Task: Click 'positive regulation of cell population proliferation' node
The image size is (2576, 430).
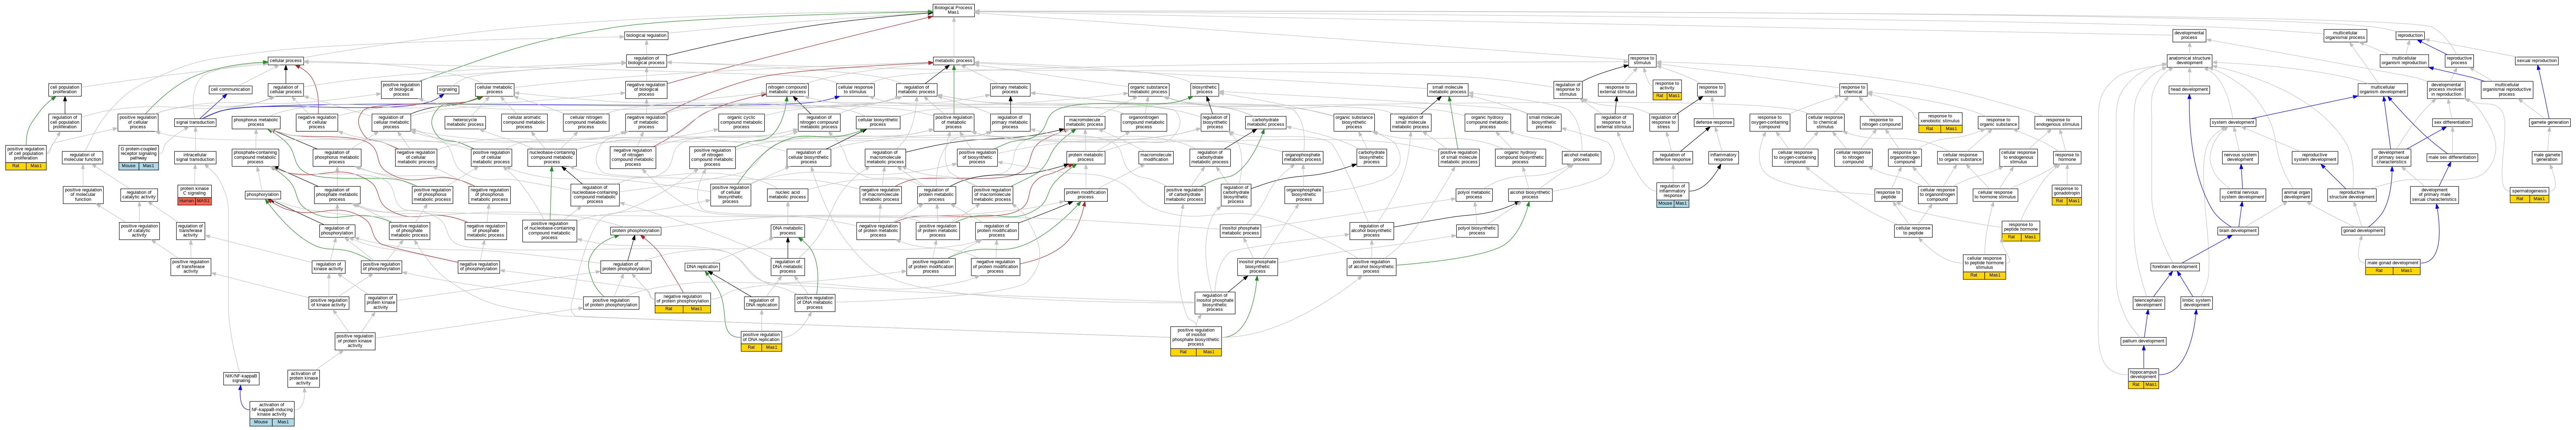Action: coord(26,158)
